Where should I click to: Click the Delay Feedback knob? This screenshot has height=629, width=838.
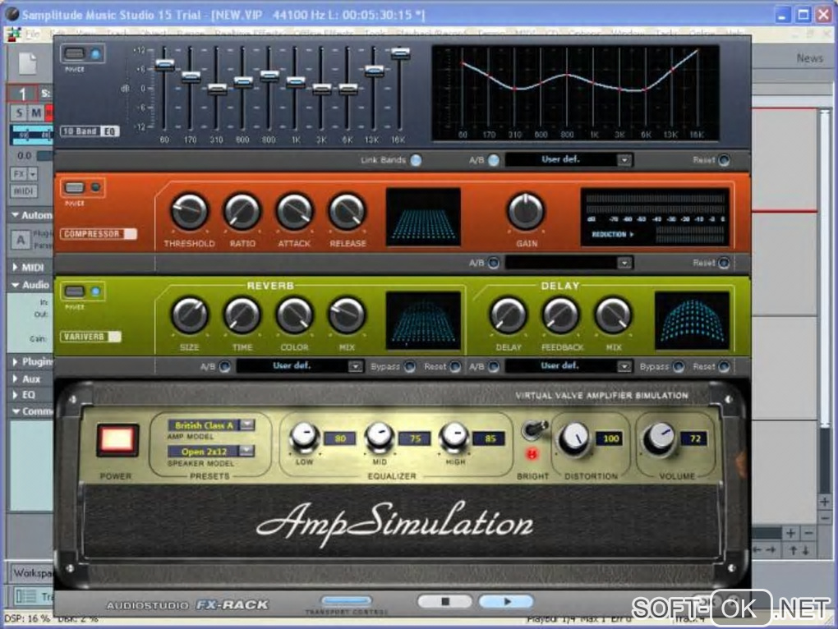pyautogui.click(x=560, y=315)
